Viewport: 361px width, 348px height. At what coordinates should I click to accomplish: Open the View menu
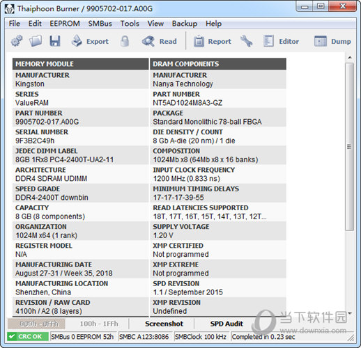tap(155, 24)
